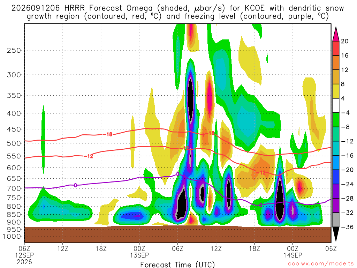Screen dimensions: 357x268
Task: Click the magenta arrow atop the color bar
Action: [x=336, y=34]
